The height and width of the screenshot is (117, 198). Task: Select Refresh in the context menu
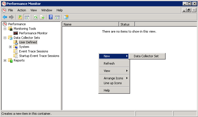tap(109, 63)
